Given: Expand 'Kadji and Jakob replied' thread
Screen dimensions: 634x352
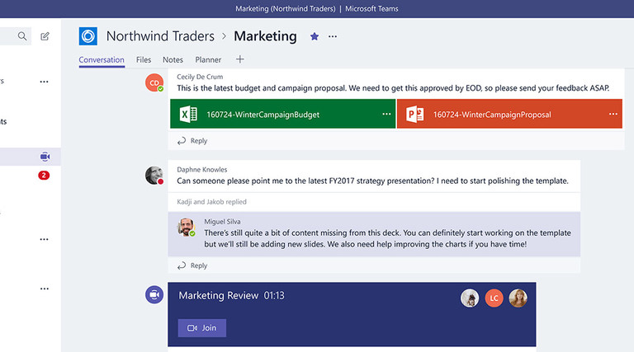Looking at the screenshot, I should coord(211,202).
